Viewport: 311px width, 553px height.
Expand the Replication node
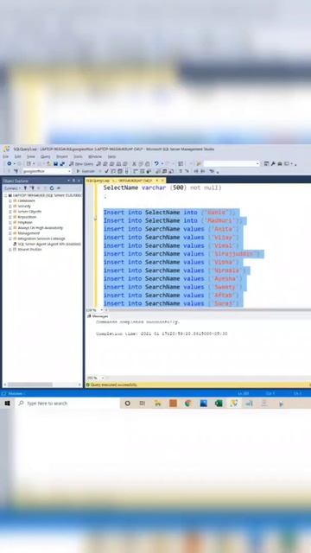coord(10,217)
